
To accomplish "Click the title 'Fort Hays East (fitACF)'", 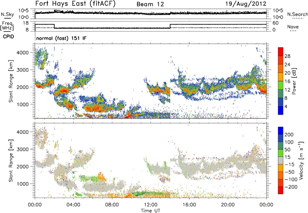I will (x=75, y=3).
